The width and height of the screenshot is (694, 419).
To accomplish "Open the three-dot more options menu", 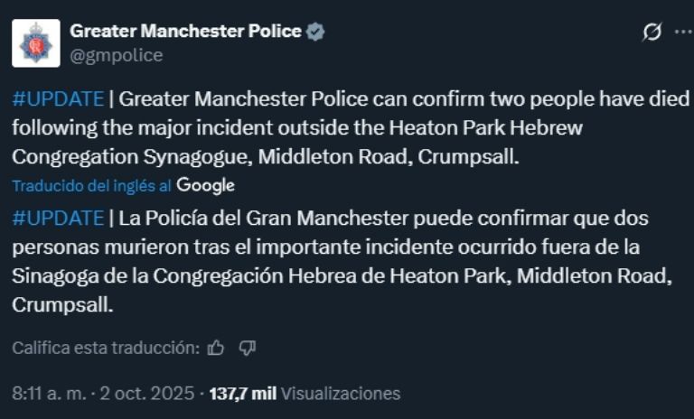I will (682, 32).
